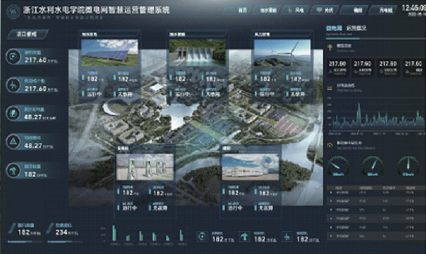Select the second navigation tab after 首页
The width and height of the screenshot is (426, 254).
pos(267,10)
